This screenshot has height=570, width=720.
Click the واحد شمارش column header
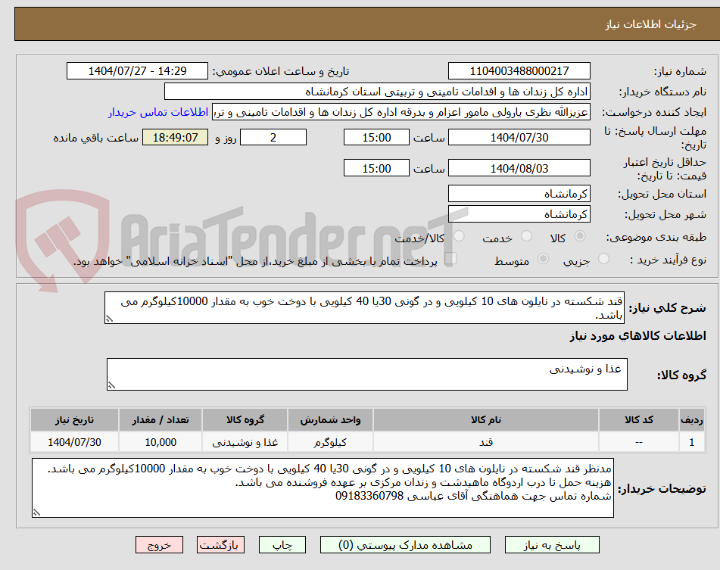[330, 420]
